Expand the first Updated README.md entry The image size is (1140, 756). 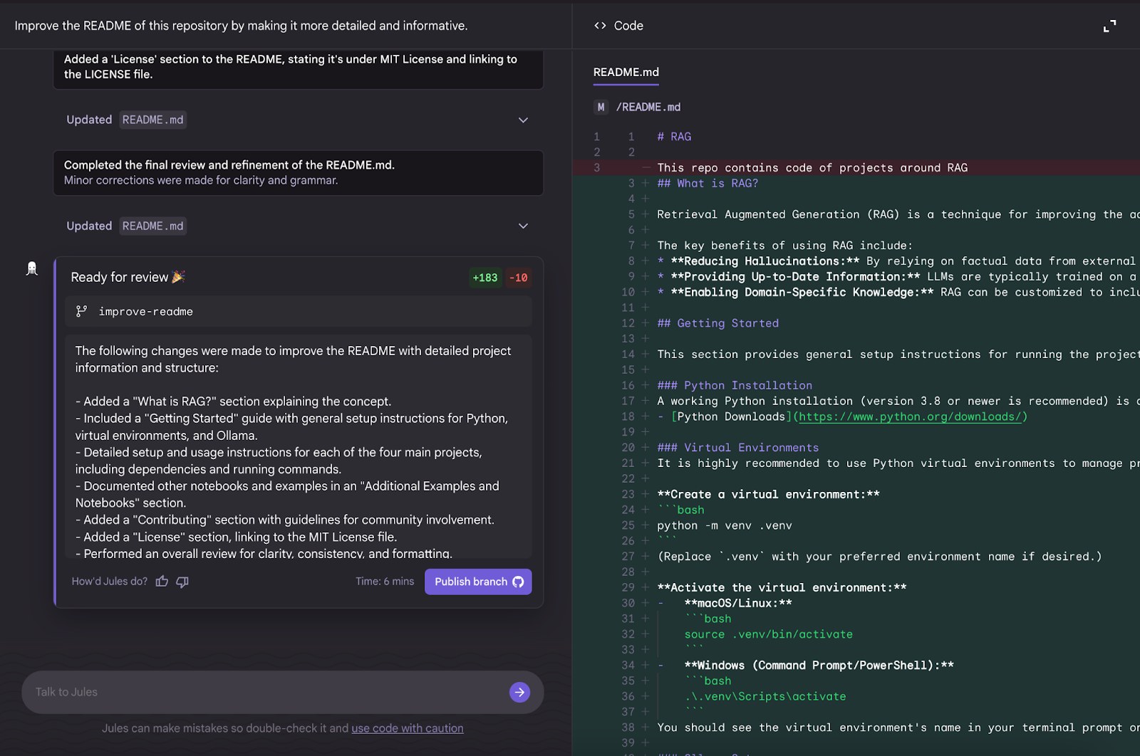pyautogui.click(x=523, y=120)
